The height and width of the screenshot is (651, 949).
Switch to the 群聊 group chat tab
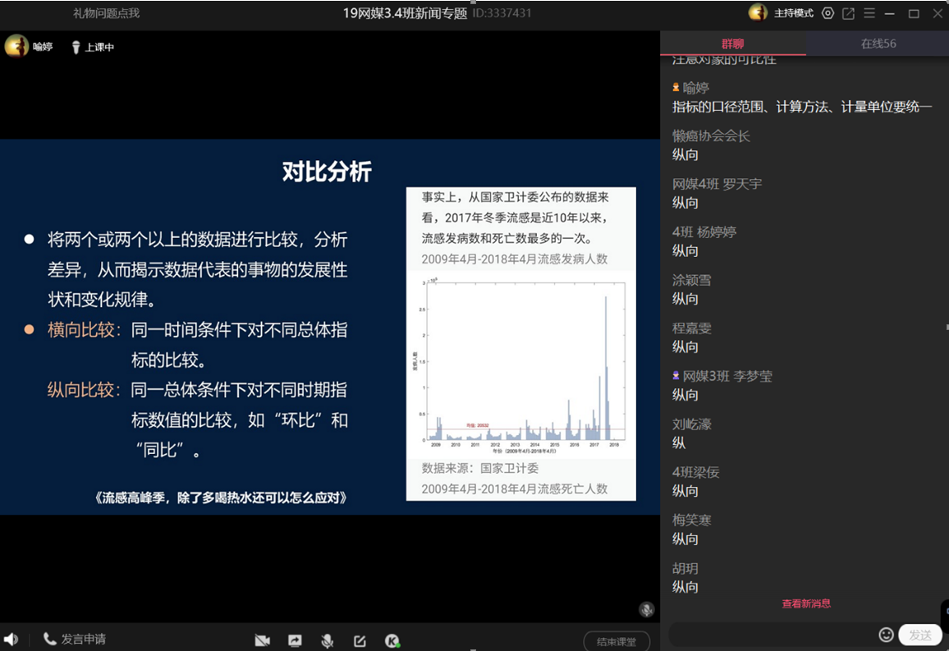pos(732,44)
